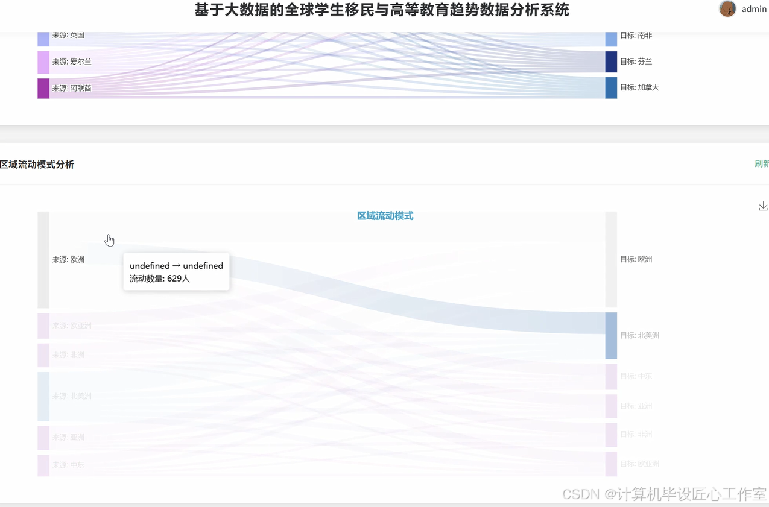
Task: Click the label 目标: 芬兰
Action: click(636, 61)
